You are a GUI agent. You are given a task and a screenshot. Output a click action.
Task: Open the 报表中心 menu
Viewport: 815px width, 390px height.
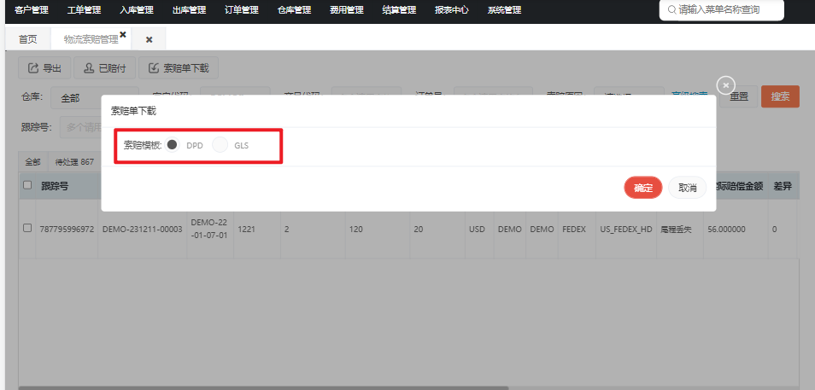coord(452,10)
